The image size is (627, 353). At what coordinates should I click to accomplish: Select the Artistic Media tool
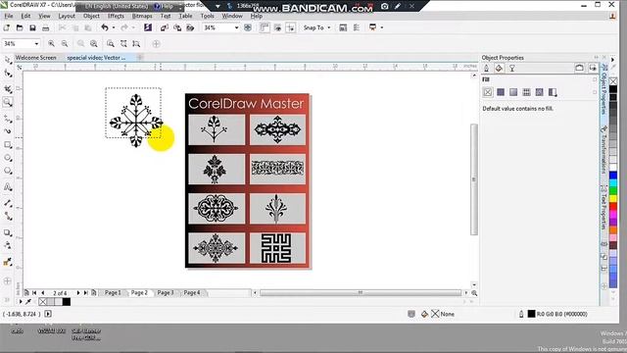tap(8, 130)
